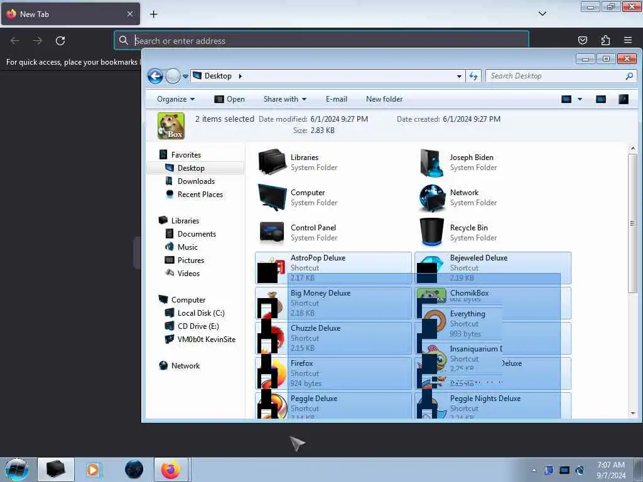Click the scrollbar down arrow in Explorer
Viewport: 643px width, 482px height.
pos(632,413)
